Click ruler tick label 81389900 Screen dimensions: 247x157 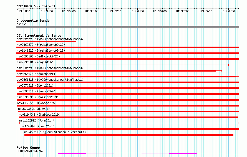(46, 11)
